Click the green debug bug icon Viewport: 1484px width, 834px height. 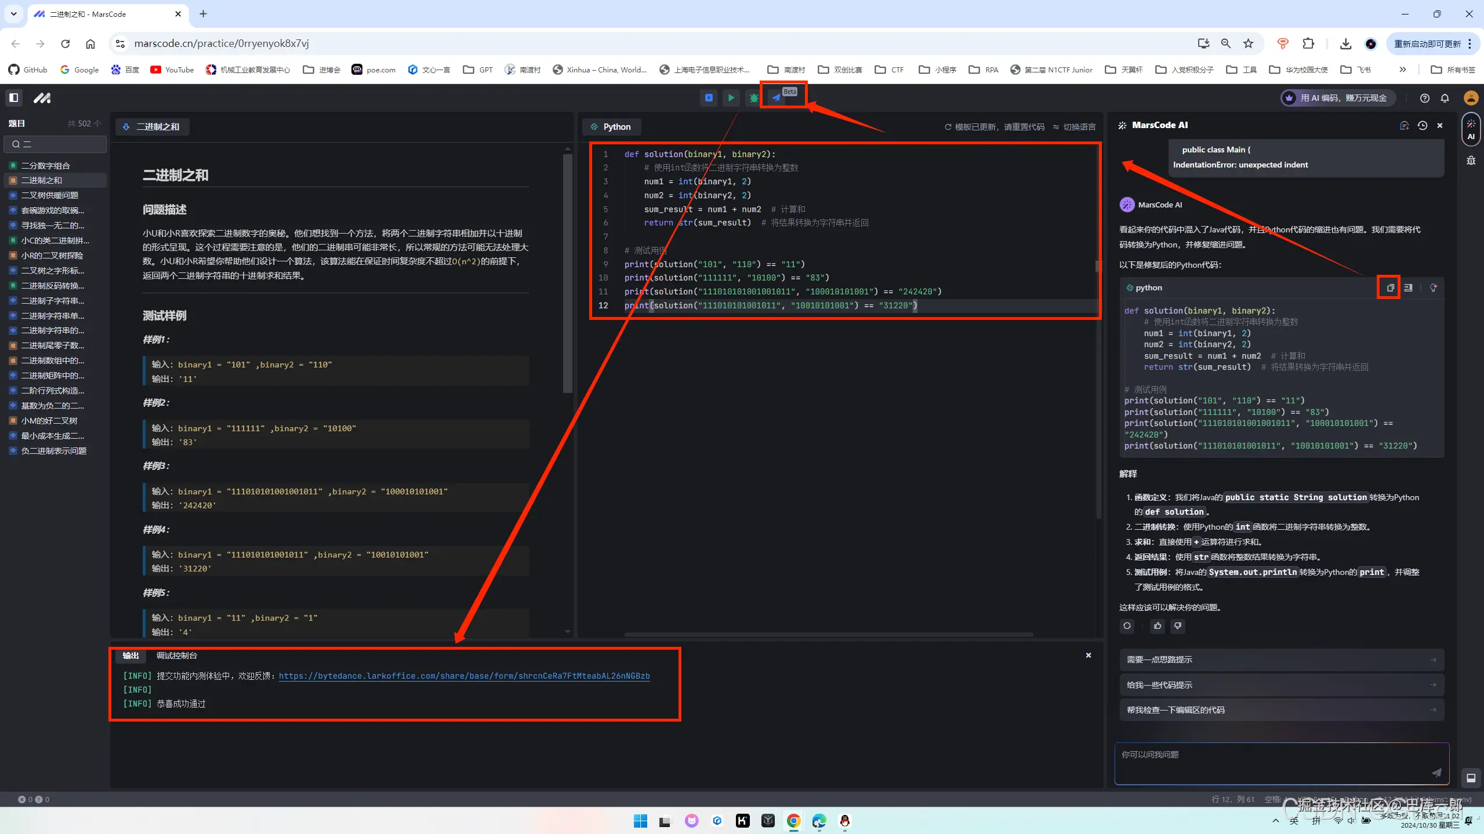(x=753, y=98)
